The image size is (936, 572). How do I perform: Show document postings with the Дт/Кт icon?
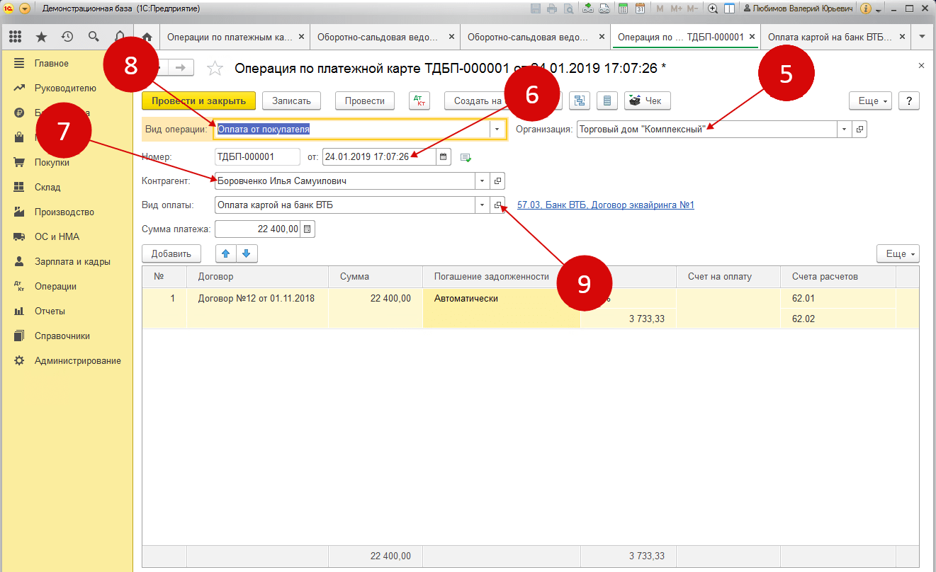pyautogui.click(x=419, y=101)
